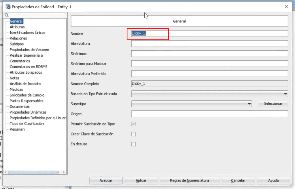This screenshot has width=295, height=189.
Task: Open Identificadores Únicos section
Action: [27, 33]
